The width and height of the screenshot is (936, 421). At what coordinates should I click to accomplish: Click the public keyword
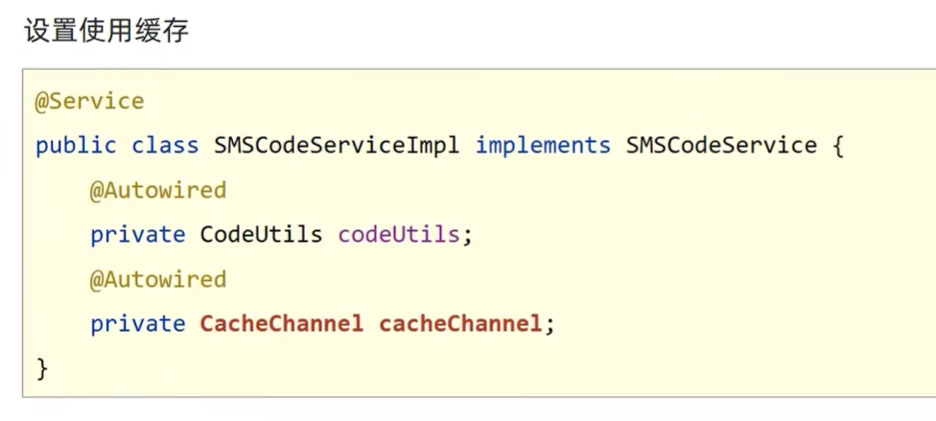tap(76, 146)
